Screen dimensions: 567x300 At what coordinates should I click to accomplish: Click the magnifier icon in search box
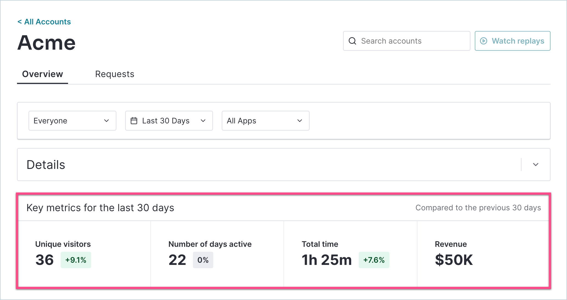coord(352,41)
